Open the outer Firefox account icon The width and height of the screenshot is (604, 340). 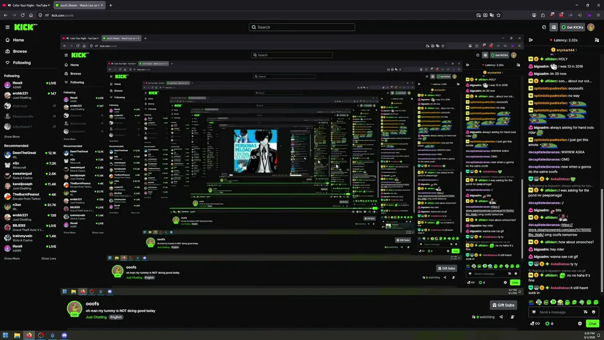[x=534, y=15]
